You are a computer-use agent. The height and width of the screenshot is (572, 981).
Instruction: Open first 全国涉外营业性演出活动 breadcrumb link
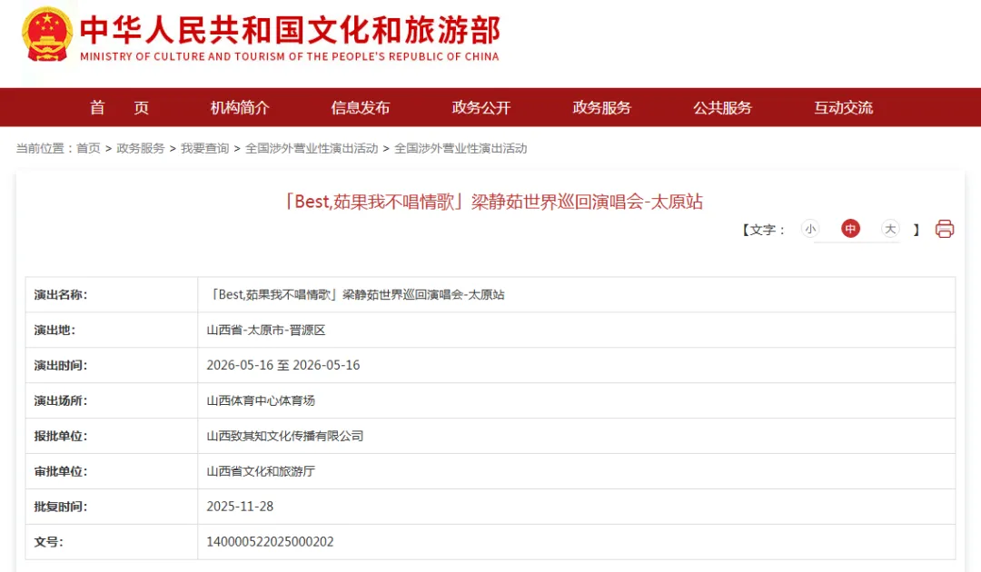click(312, 148)
